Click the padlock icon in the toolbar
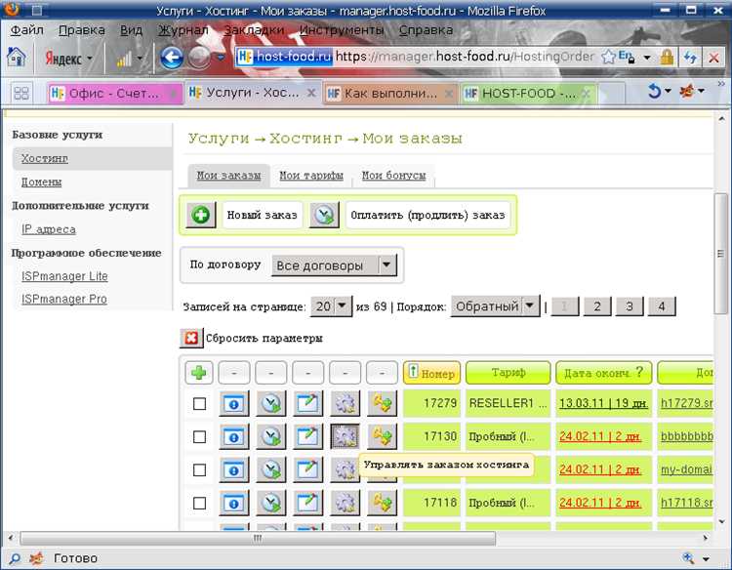This screenshot has width=732, height=570. point(667,58)
